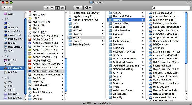Image resolution: width=192 pixels, height=105 pixels.
Task: Select 응용 프로그램 in the sidebar
Action: [12, 68]
